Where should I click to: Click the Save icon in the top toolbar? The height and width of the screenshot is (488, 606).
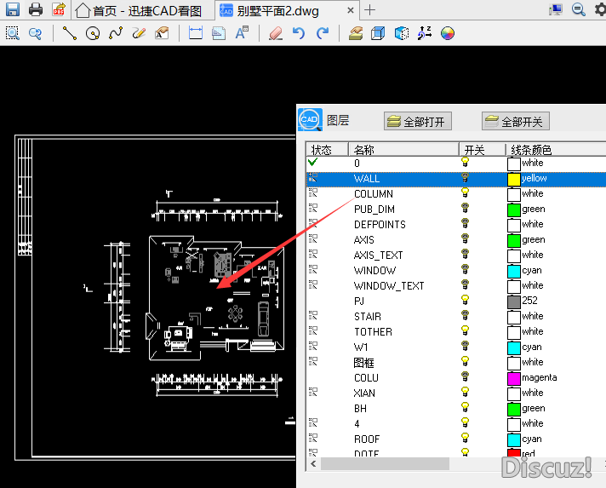tap(12, 10)
